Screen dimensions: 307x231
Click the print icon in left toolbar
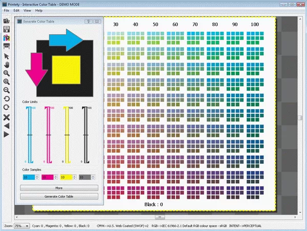[x=7, y=46]
